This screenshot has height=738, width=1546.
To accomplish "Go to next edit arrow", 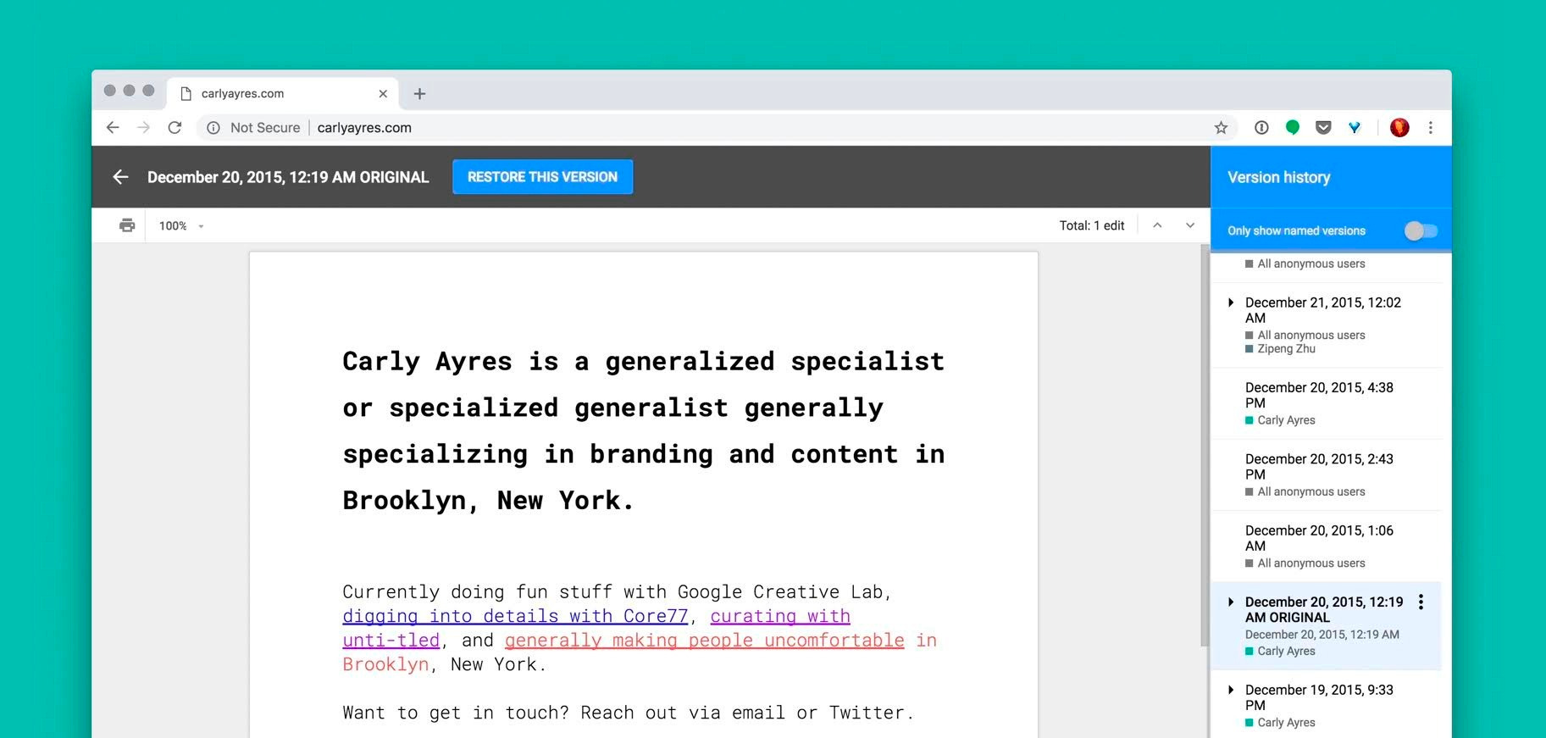I will click(1190, 225).
